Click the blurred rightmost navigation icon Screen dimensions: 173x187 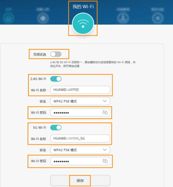[x=158, y=18]
